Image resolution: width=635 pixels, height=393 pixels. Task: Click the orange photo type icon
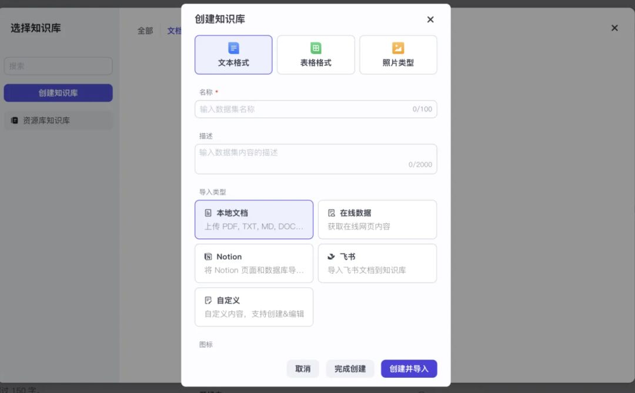click(x=398, y=48)
